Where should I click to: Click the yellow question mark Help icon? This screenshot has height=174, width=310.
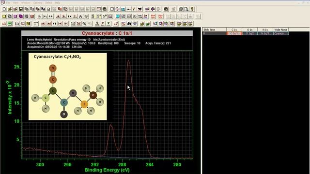pos(192,9)
